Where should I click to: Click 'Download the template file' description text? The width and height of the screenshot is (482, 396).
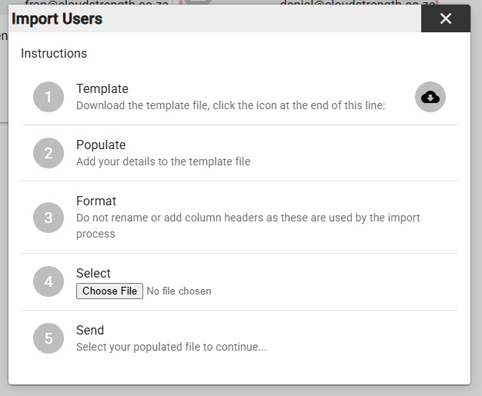point(230,105)
